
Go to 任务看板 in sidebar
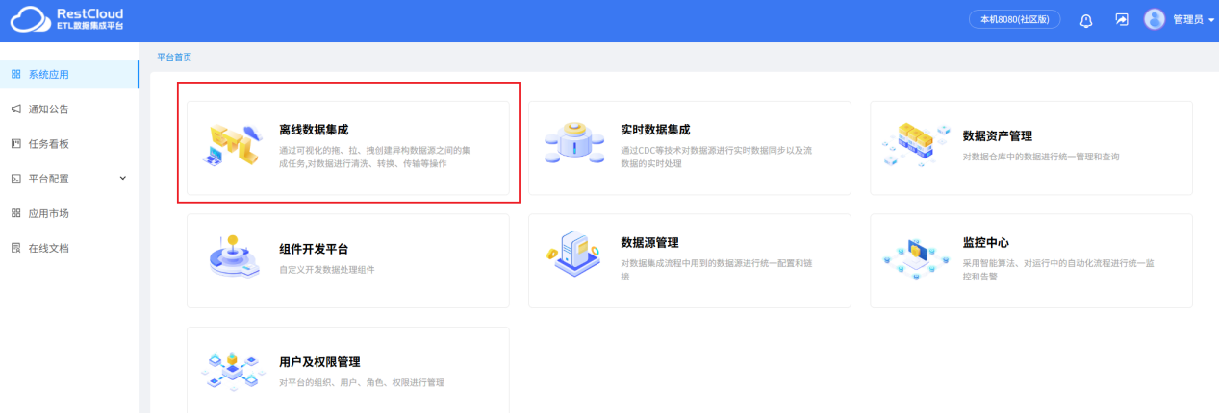click(69, 143)
